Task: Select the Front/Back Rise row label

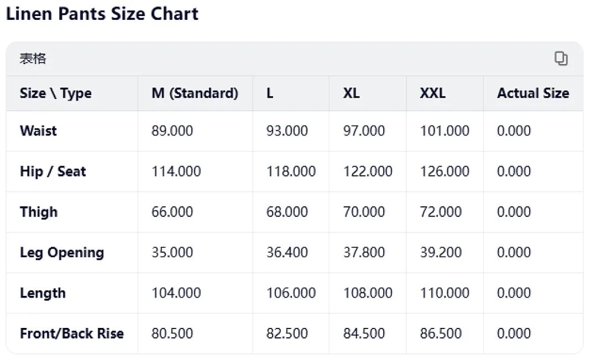Action: 71,333
